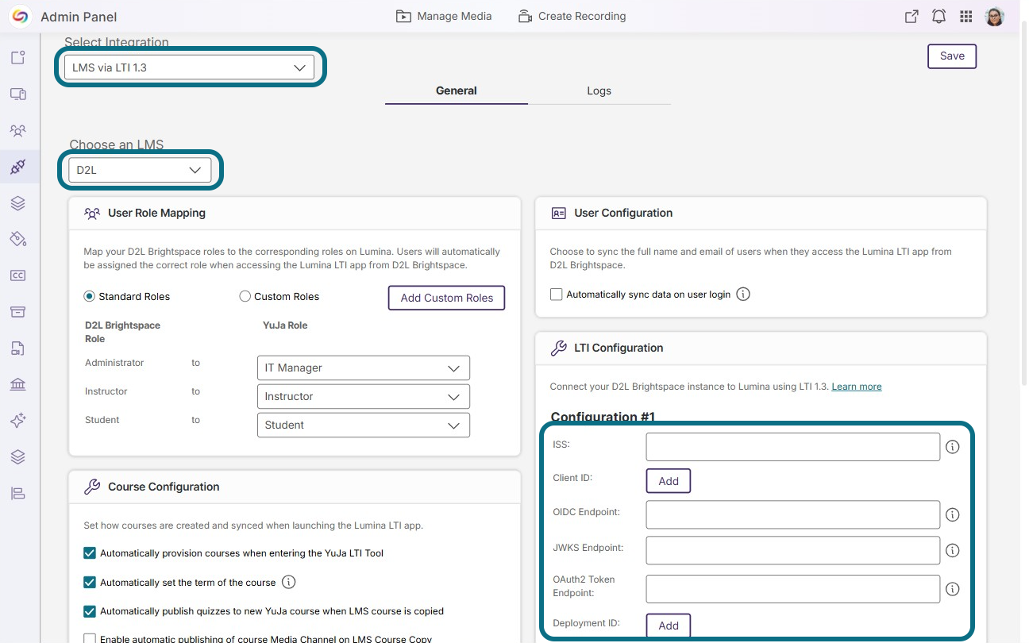Open the AI sparkle sidebar icon
The width and height of the screenshot is (1029, 643).
pyautogui.click(x=18, y=421)
